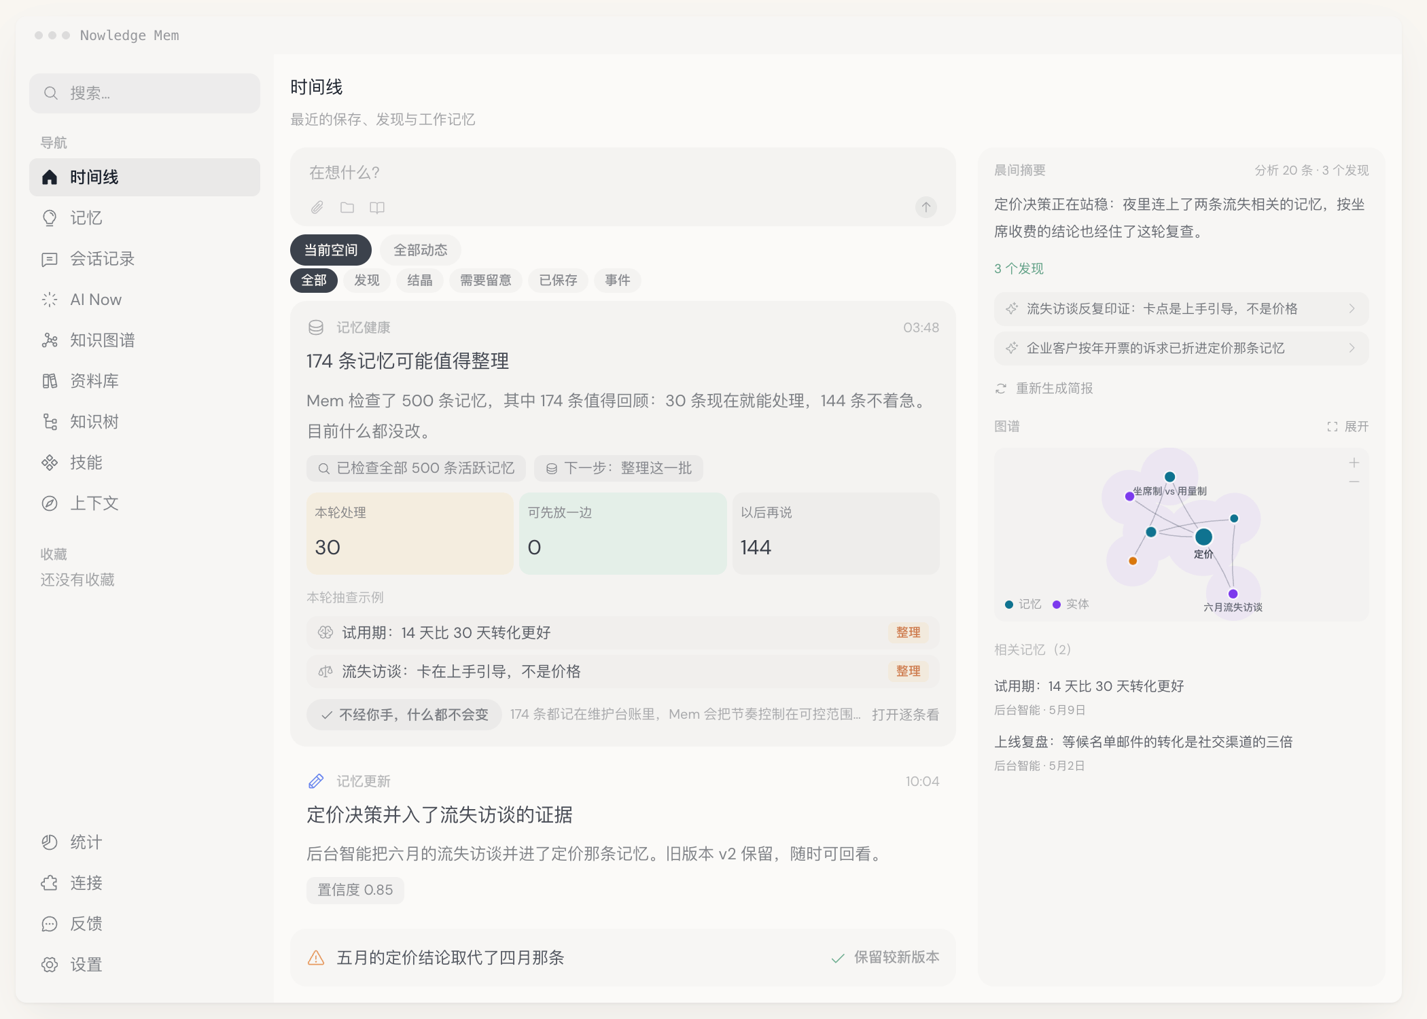The image size is (1427, 1019).
Task: Expand finding 流失访谈反复印证 chevron
Action: pos(1352,308)
